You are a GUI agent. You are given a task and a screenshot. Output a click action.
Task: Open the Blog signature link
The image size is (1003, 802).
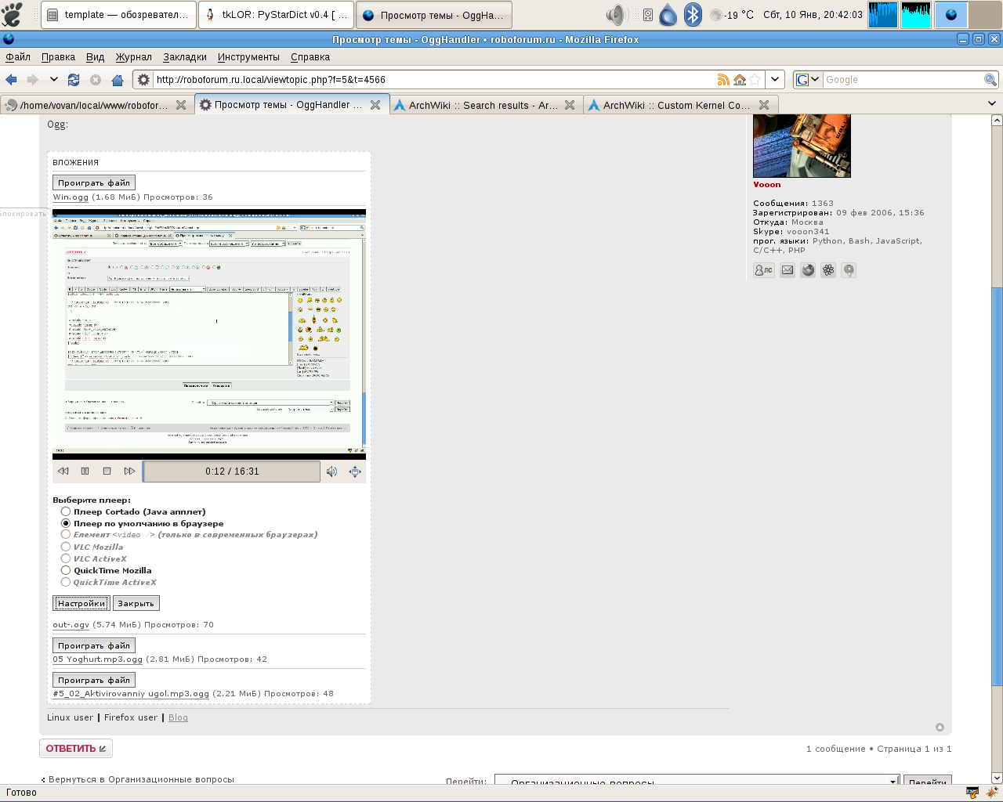click(178, 717)
